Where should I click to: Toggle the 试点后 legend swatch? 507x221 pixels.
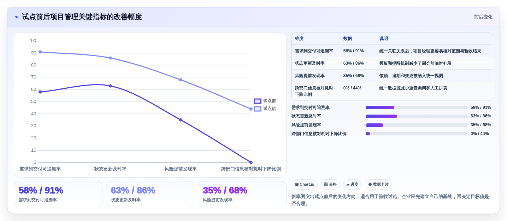[x=258, y=109]
